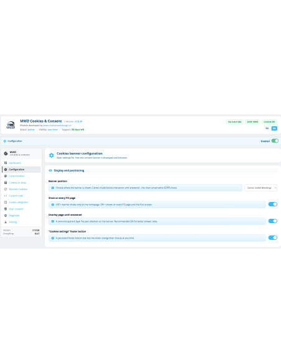
Task: Click the 'Show on every FO page' label
Action: tap(62, 198)
